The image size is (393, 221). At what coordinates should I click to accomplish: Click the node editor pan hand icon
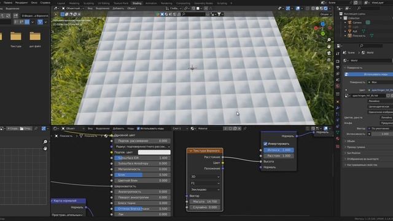(45, 149)
